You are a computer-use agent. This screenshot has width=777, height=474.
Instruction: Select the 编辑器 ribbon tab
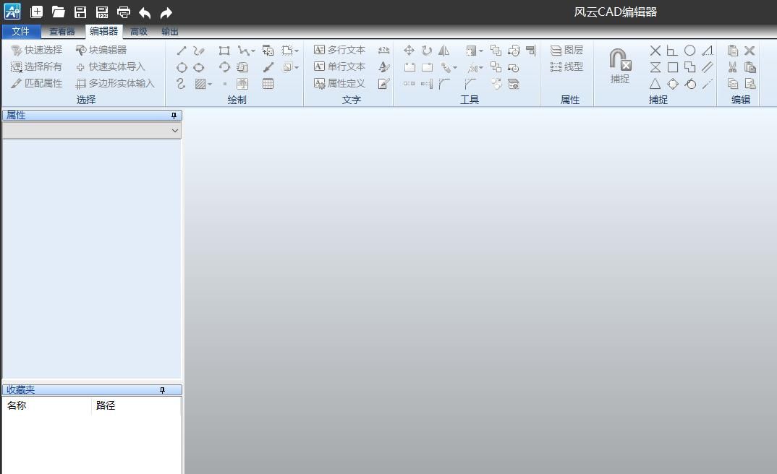[103, 31]
